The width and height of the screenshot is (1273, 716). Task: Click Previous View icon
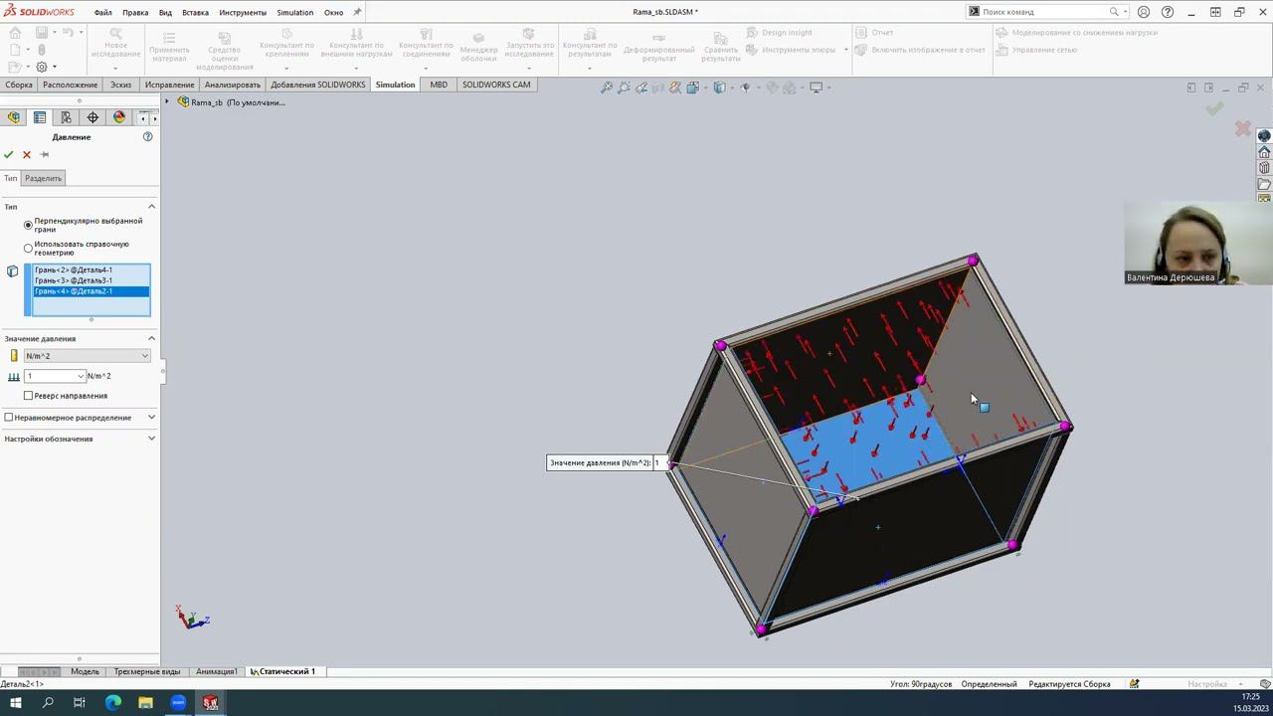(x=640, y=88)
